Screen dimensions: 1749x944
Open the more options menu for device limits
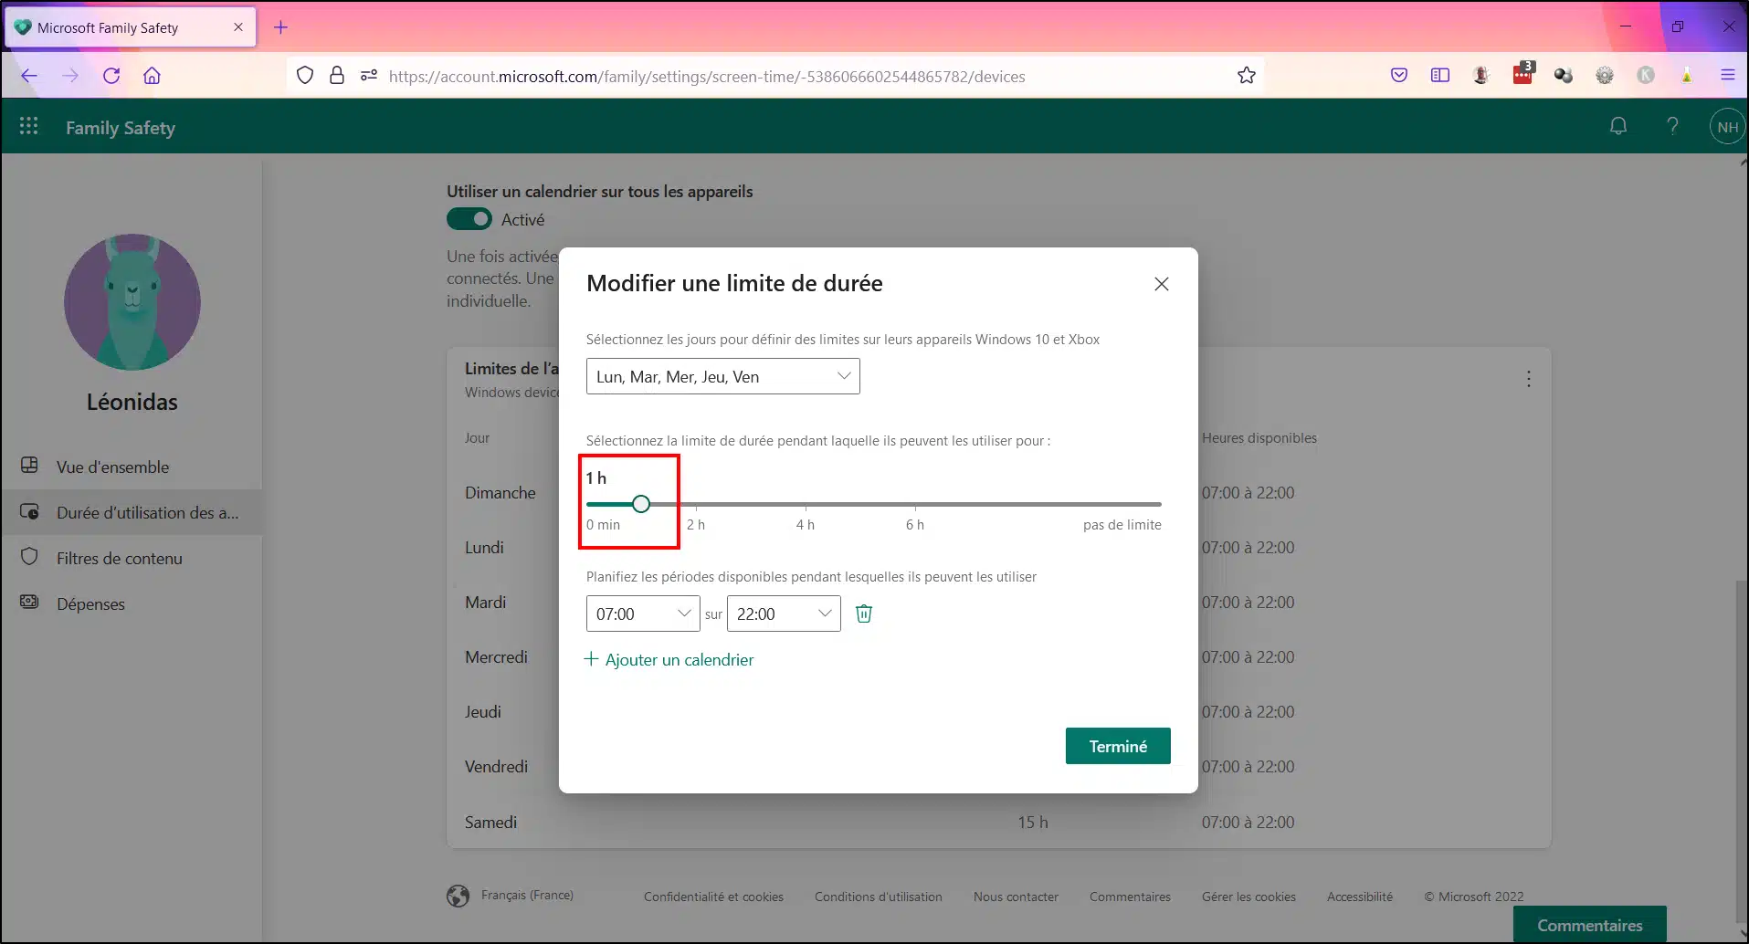coord(1529,379)
